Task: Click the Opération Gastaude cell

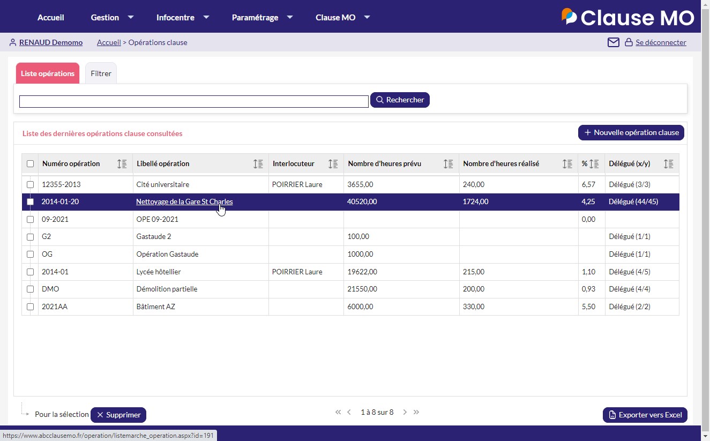Action: (201, 255)
